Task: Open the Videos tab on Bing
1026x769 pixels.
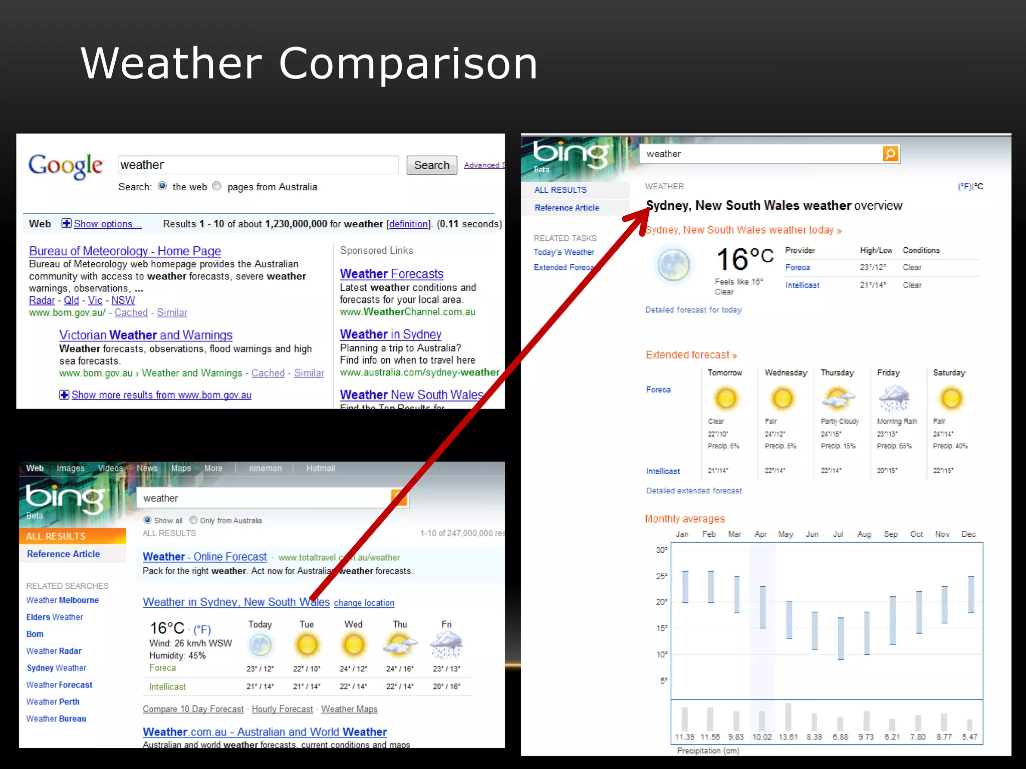Action: pyautogui.click(x=110, y=468)
